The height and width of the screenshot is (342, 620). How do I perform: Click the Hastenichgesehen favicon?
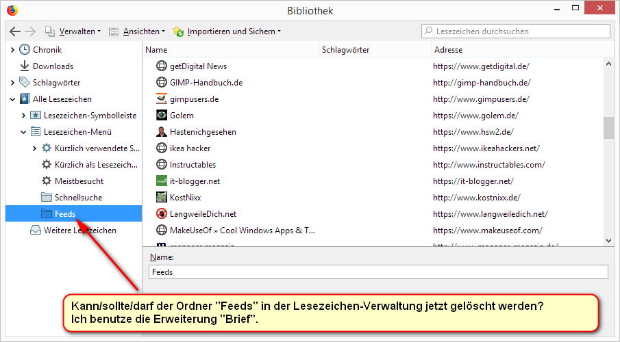pos(161,131)
